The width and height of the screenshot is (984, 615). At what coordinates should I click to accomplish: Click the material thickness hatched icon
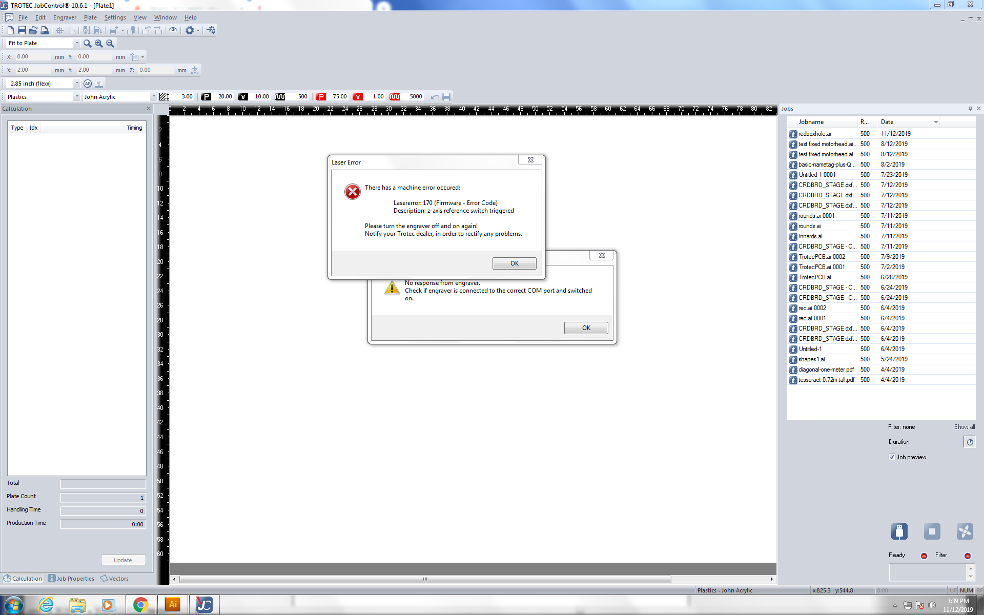pyautogui.click(x=164, y=96)
